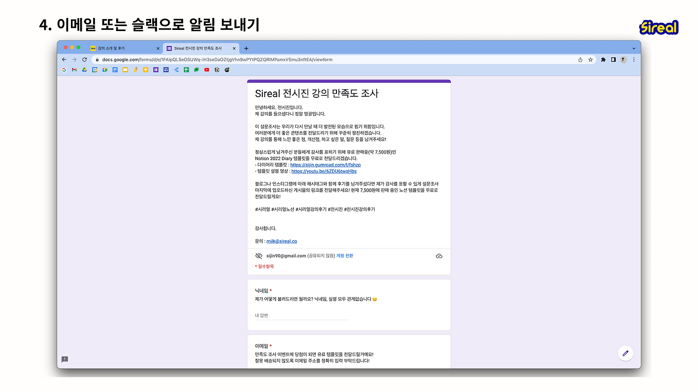Image resolution: width=698 pixels, height=392 pixels.
Task: Open the Chrome profile avatar
Action: tap(623, 60)
